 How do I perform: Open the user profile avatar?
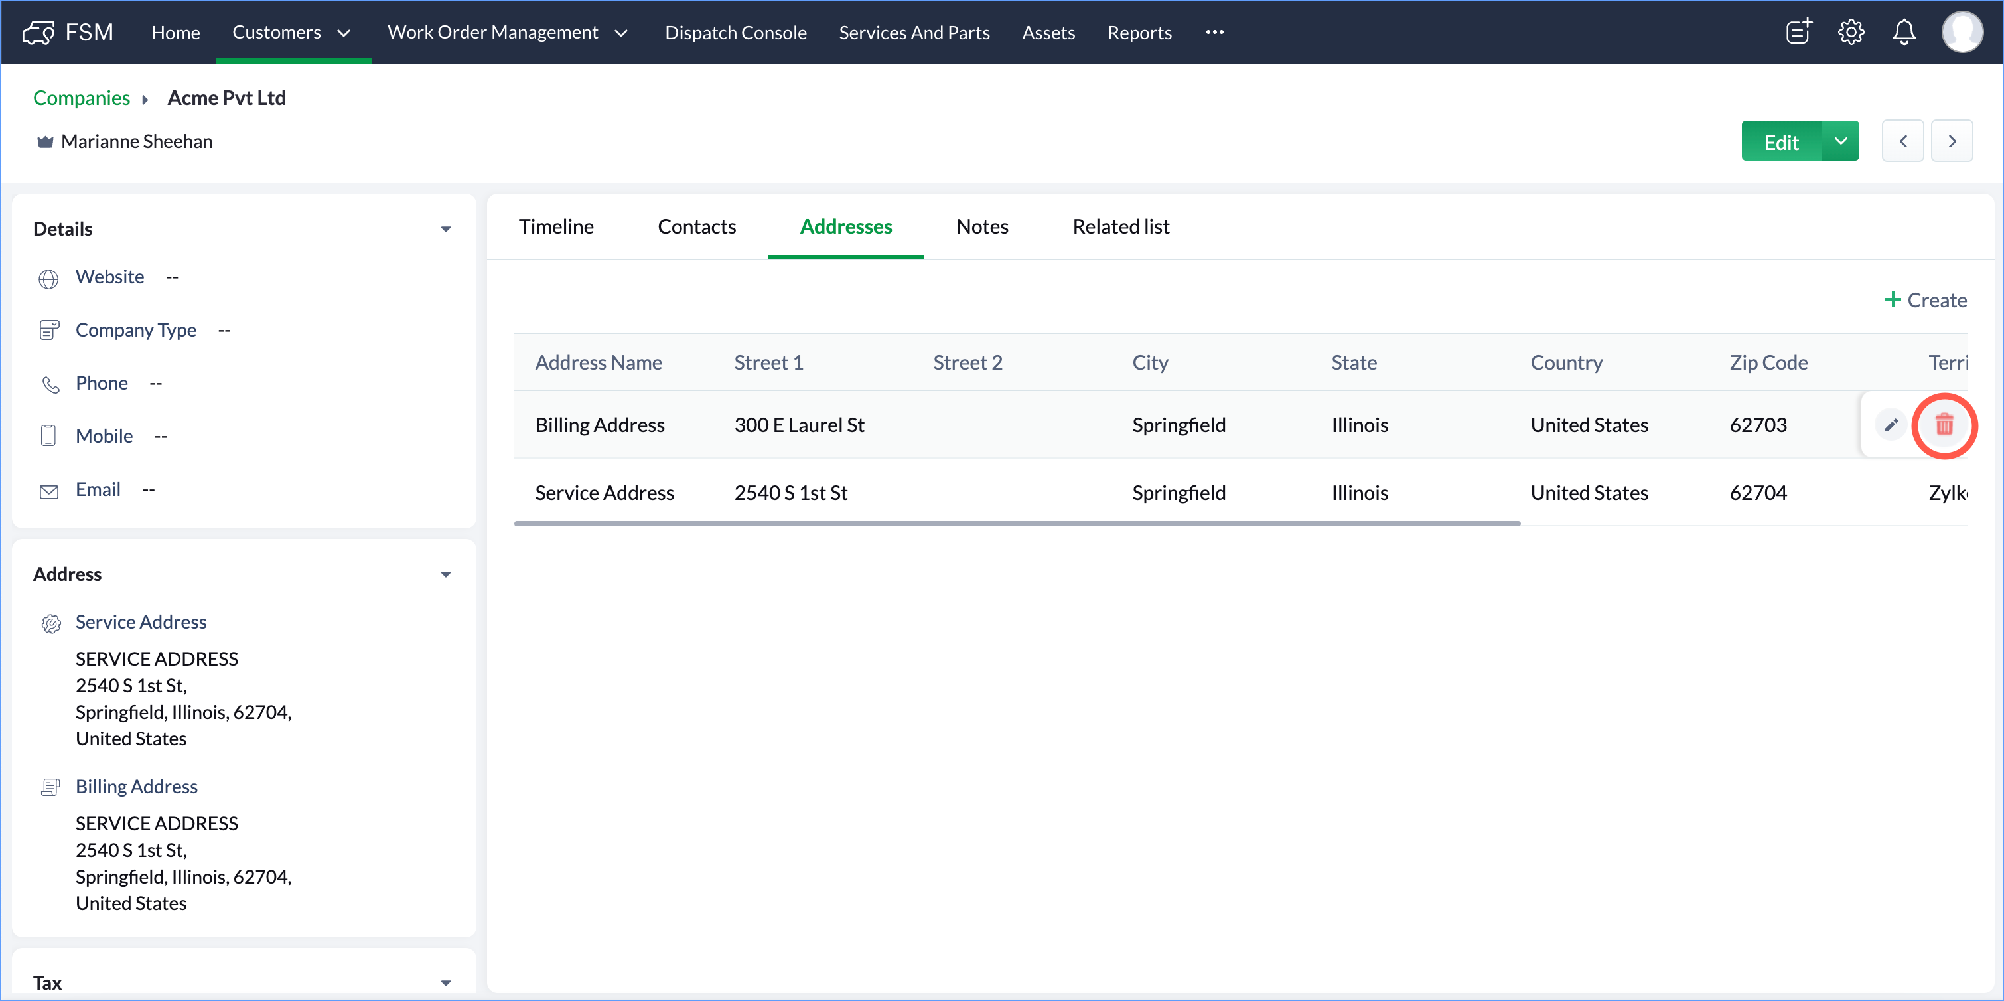pyautogui.click(x=1962, y=33)
